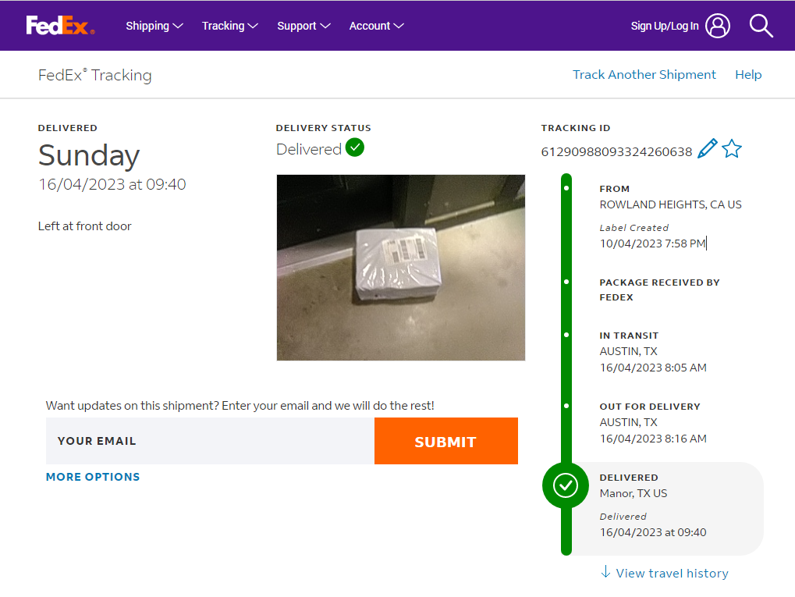Click the down arrow beside View travel history

605,572
